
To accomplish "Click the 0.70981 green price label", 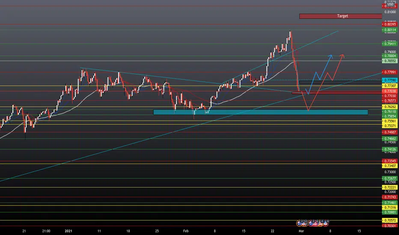I will coord(390,212).
